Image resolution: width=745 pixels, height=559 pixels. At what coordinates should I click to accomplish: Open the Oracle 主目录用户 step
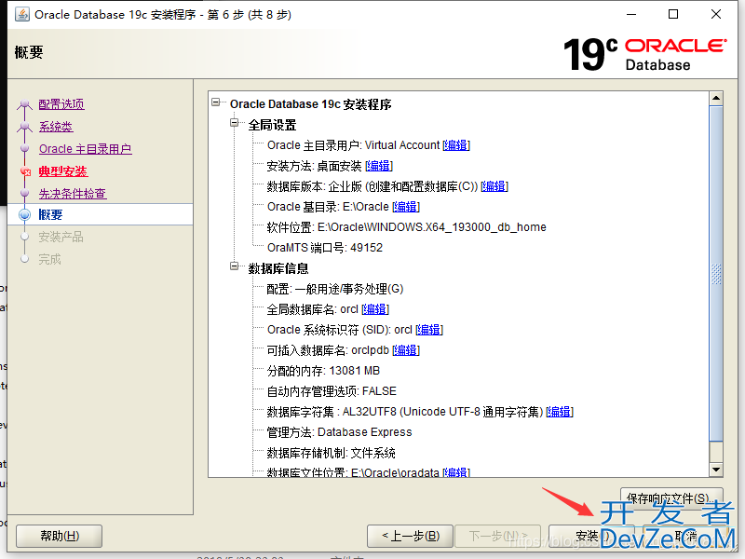(x=85, y=149)
